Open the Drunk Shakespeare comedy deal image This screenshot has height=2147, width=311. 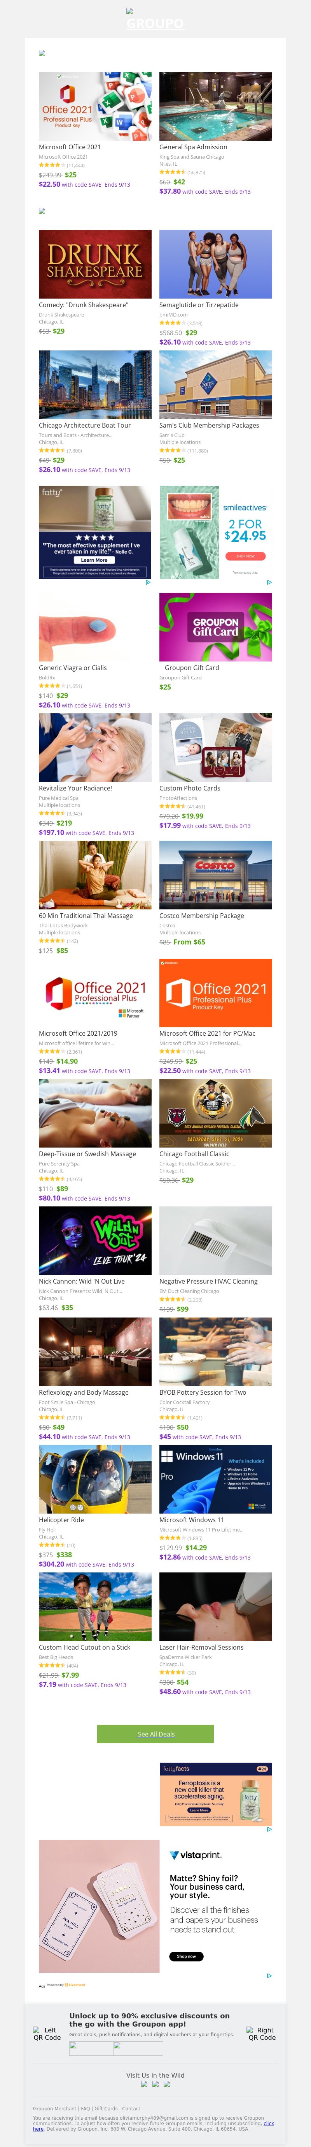(x=95, y=264)
